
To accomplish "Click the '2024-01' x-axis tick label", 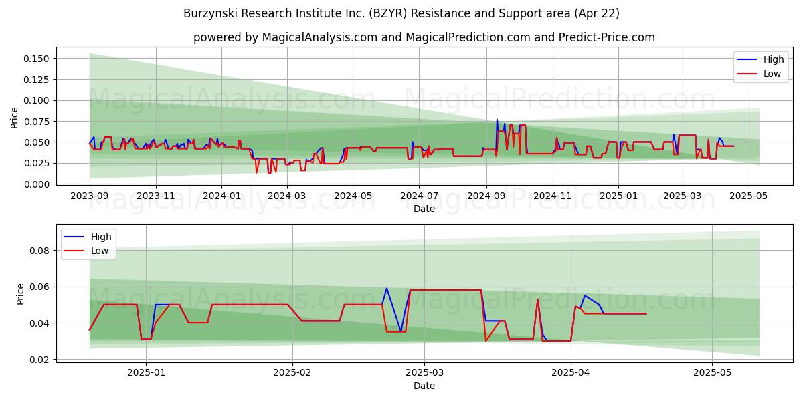I will (221, 196).
